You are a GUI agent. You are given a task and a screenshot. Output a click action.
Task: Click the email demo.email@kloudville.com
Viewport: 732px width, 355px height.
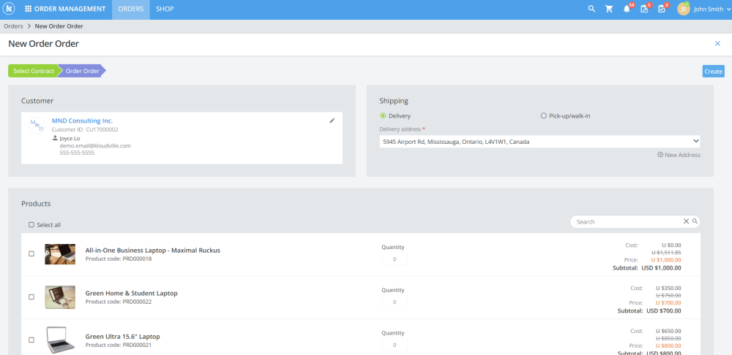click(95, 146)
